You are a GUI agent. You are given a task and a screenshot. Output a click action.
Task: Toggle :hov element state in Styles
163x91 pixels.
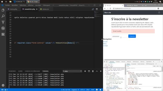point(154,66)
